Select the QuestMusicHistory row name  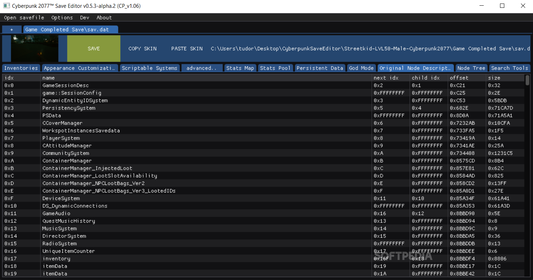(69, 221)
